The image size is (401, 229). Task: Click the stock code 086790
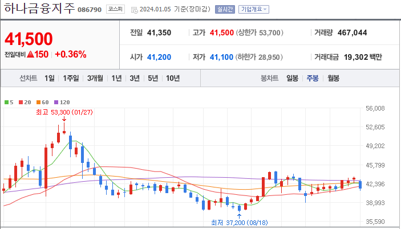pos(90,10)
